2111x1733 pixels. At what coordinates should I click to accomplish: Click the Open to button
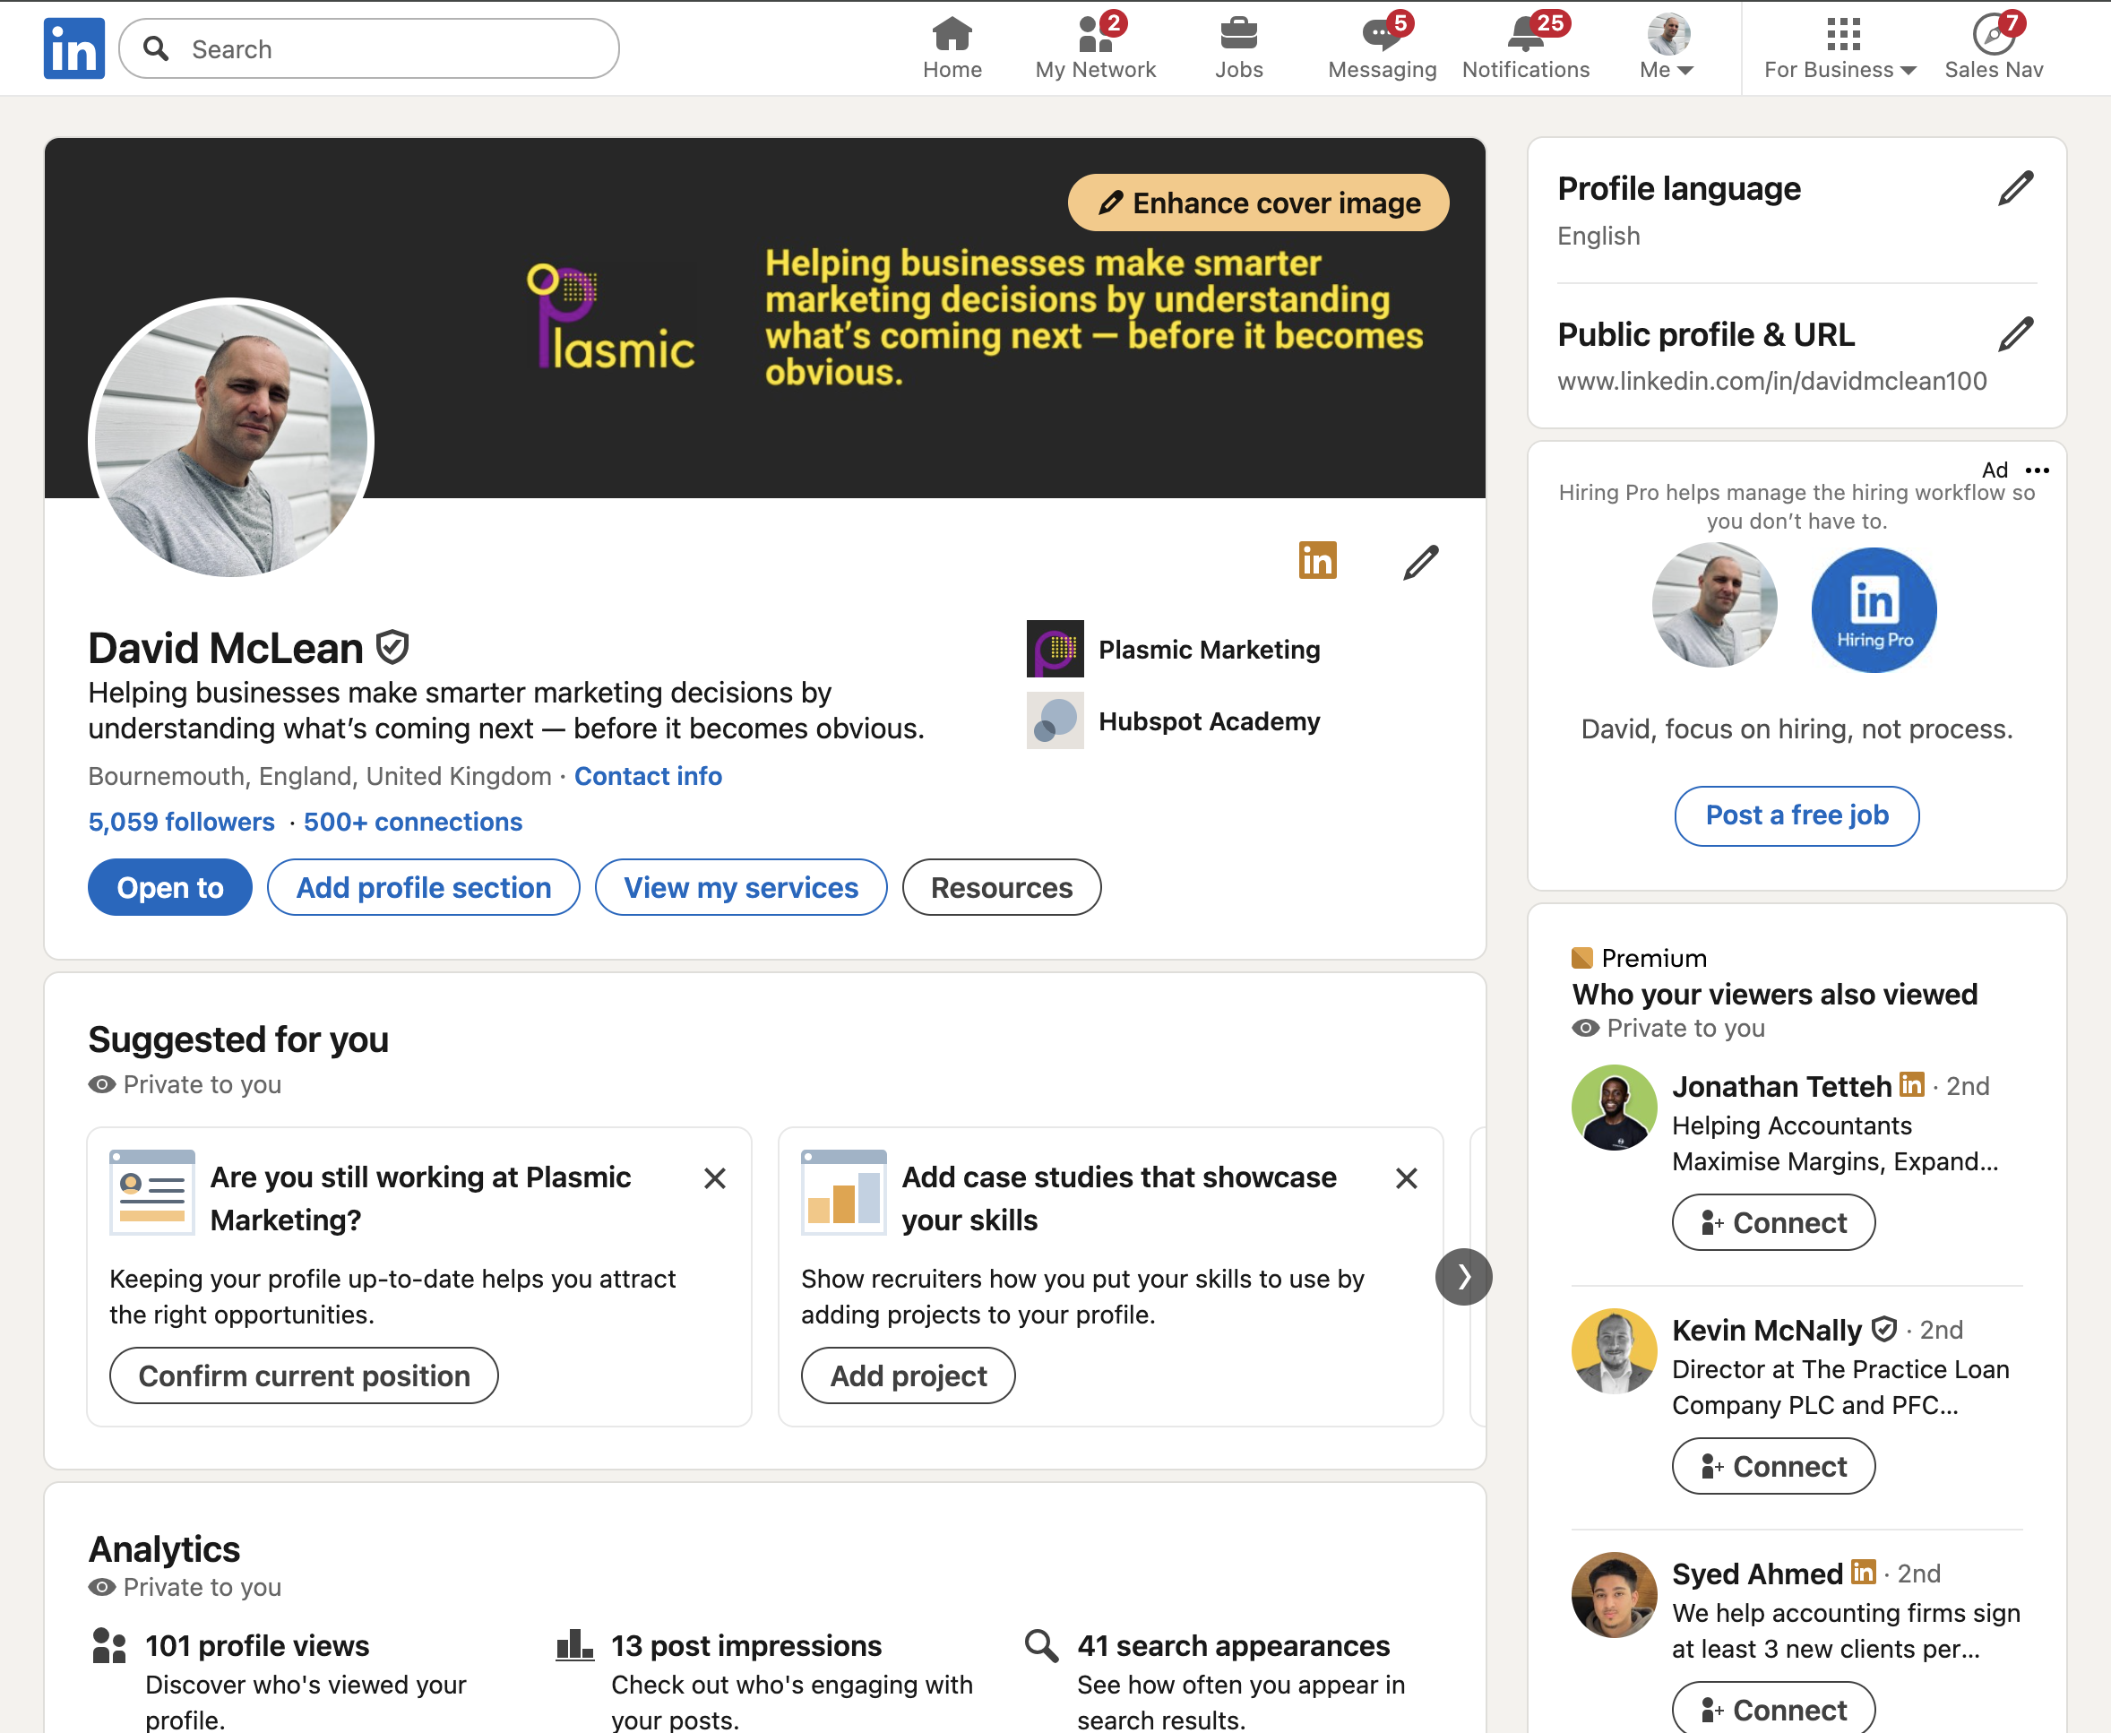pyautogui.click(x=169, y=887)
